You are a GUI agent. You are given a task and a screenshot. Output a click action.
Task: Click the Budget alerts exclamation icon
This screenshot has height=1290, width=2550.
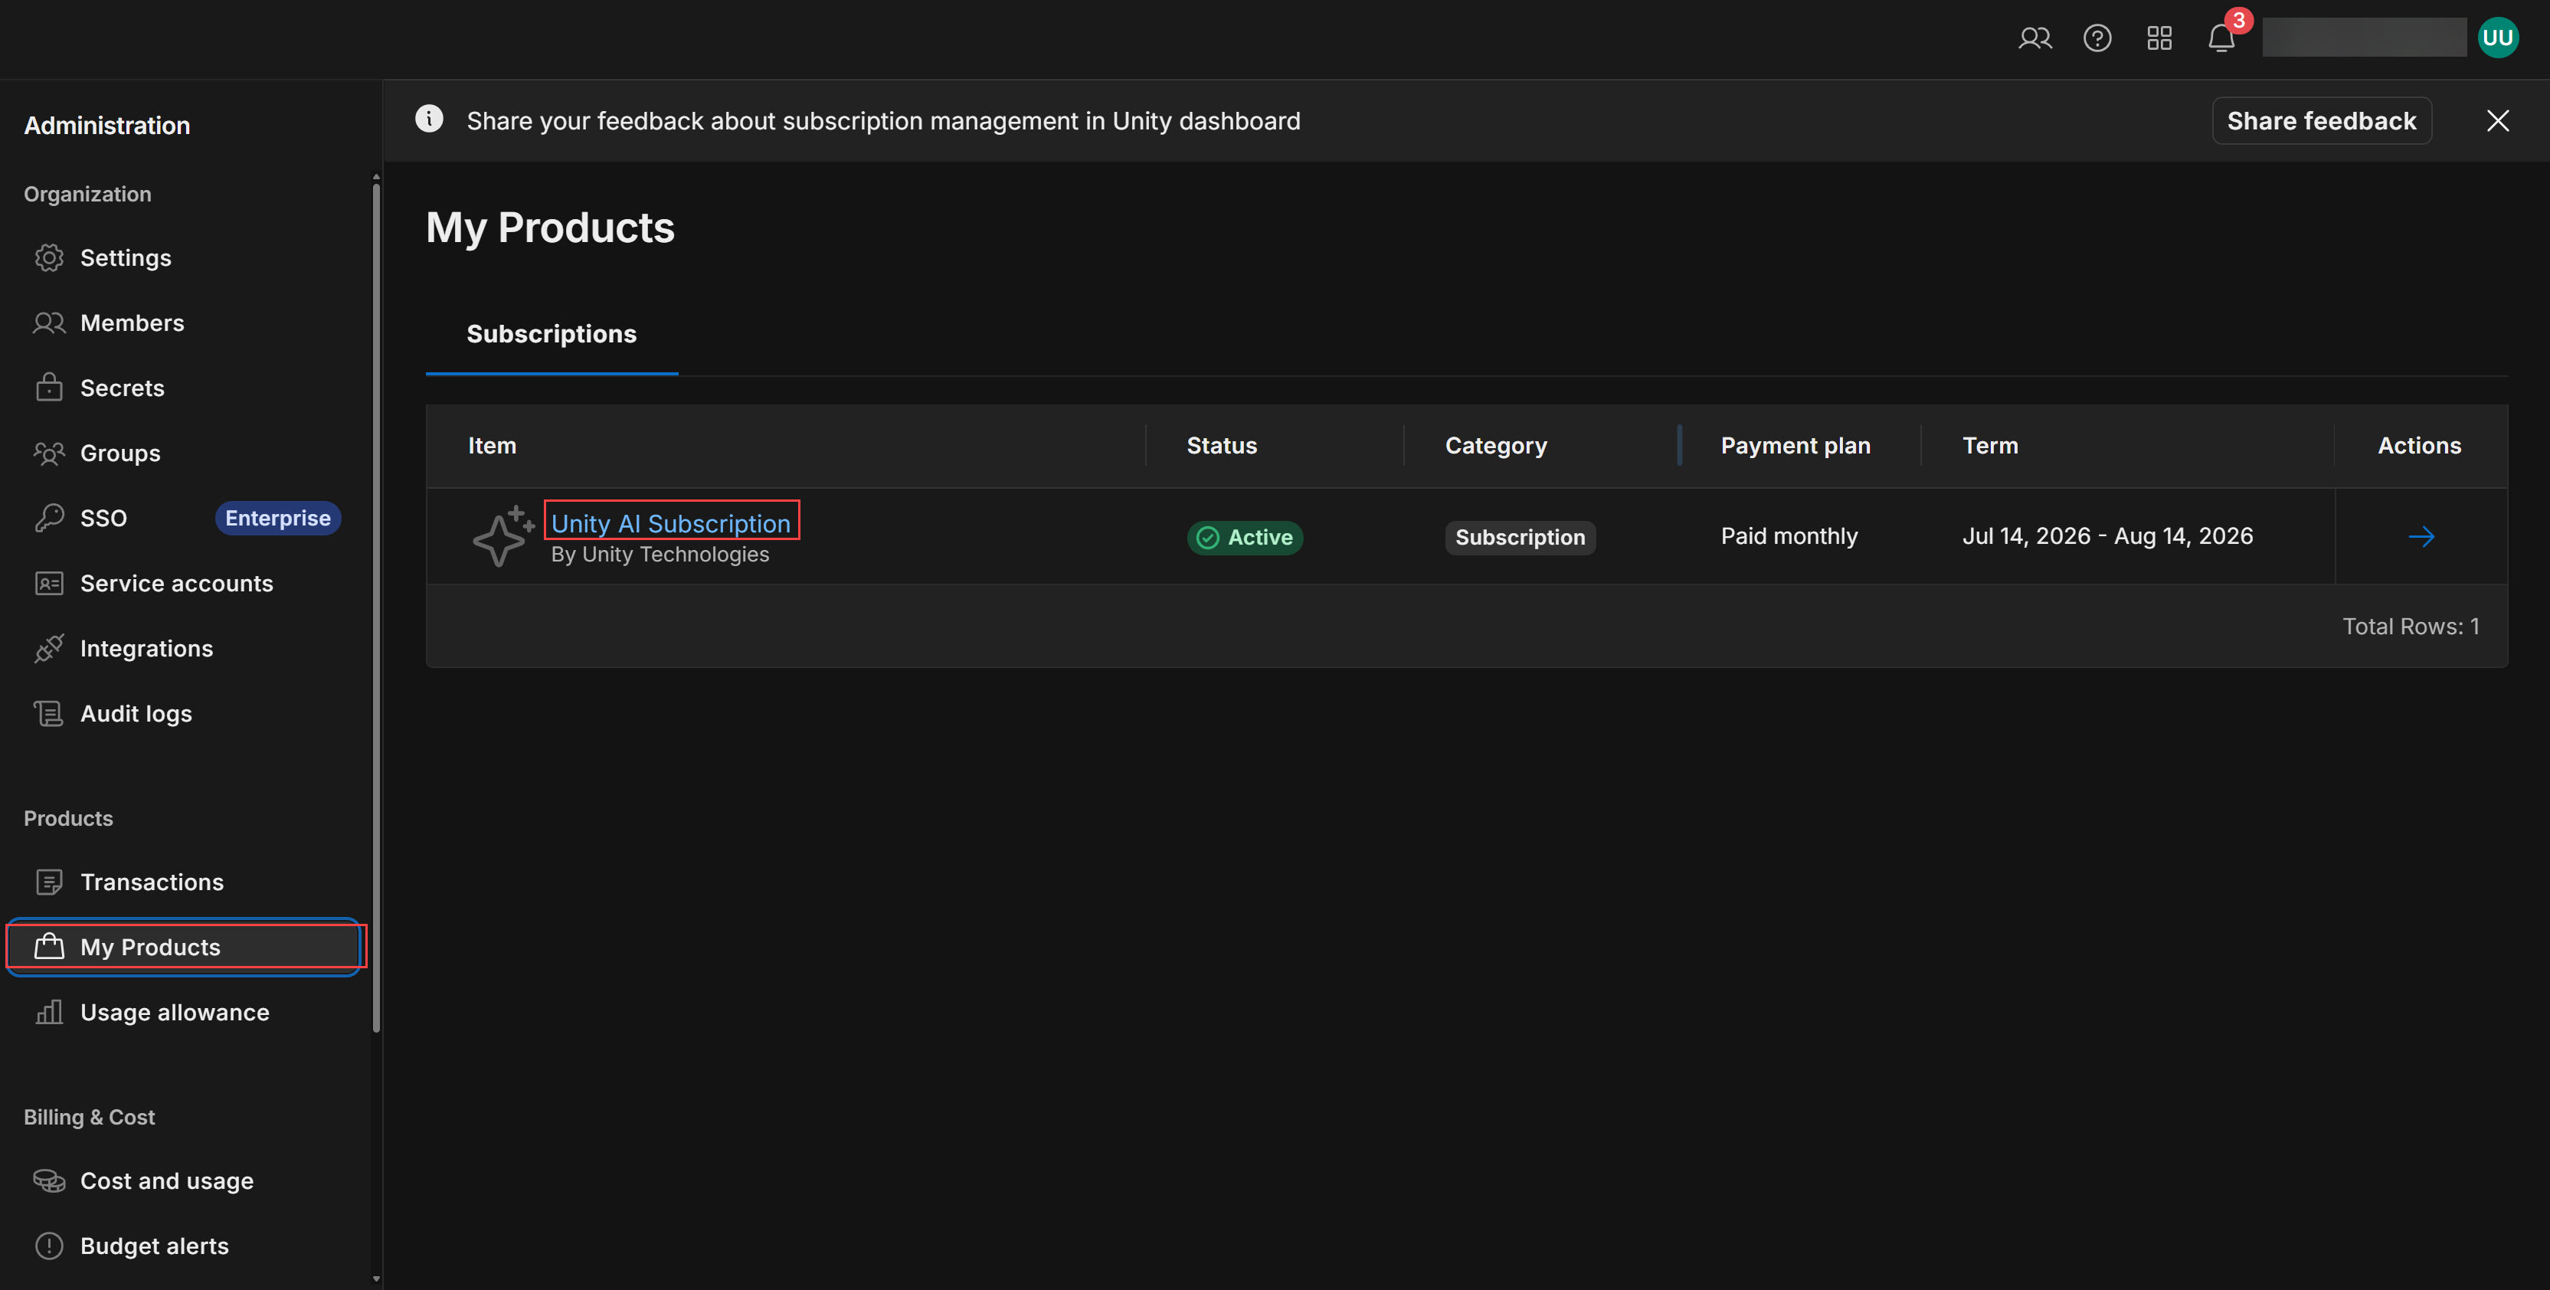[x=48, y=1246]
